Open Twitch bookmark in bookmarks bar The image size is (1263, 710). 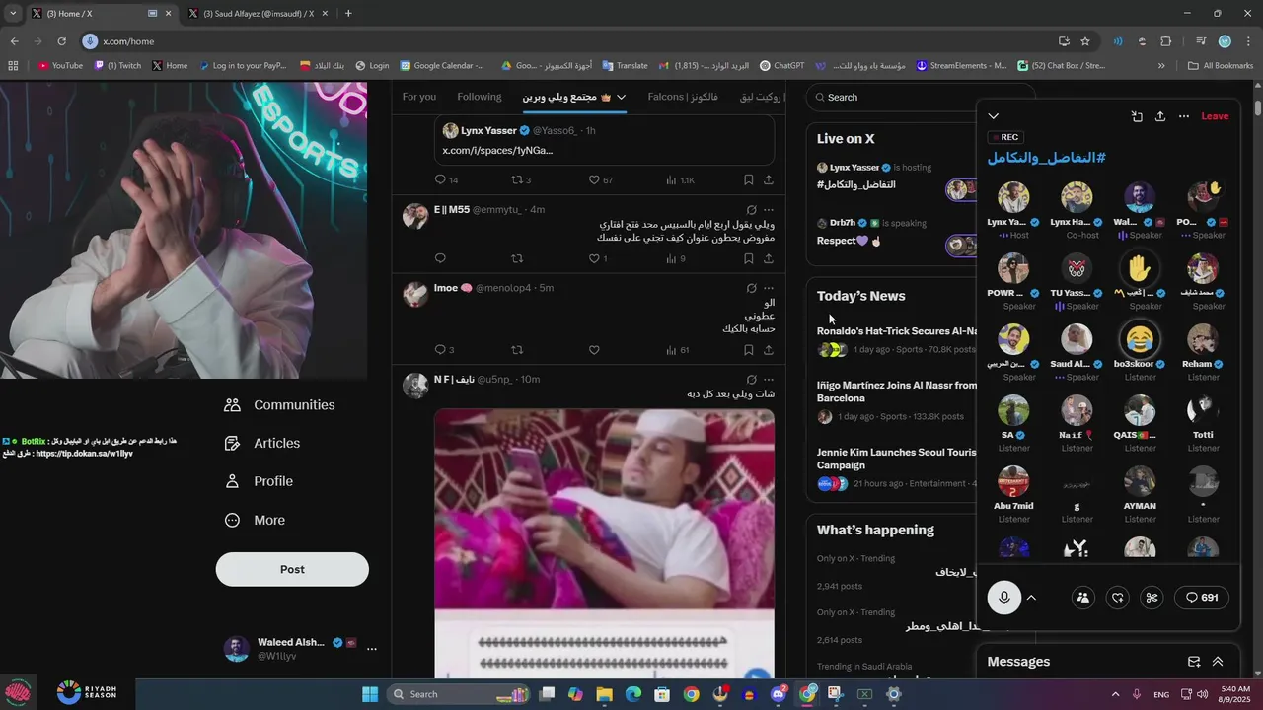[x=117, y=66]
